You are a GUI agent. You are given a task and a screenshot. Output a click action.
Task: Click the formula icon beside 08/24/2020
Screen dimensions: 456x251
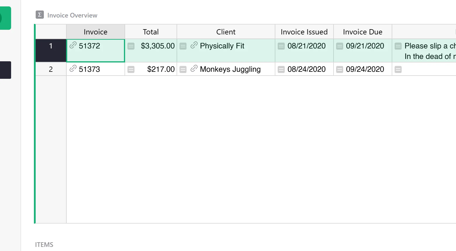click(x=281, y=69)
